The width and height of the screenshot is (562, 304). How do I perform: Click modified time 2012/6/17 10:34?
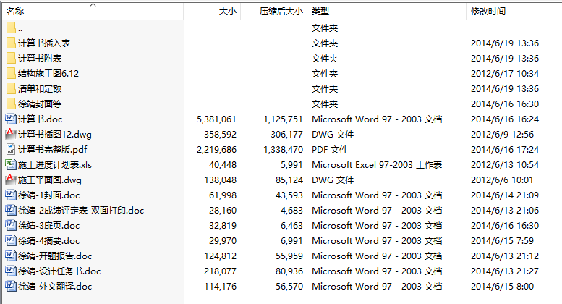point(505,74)
